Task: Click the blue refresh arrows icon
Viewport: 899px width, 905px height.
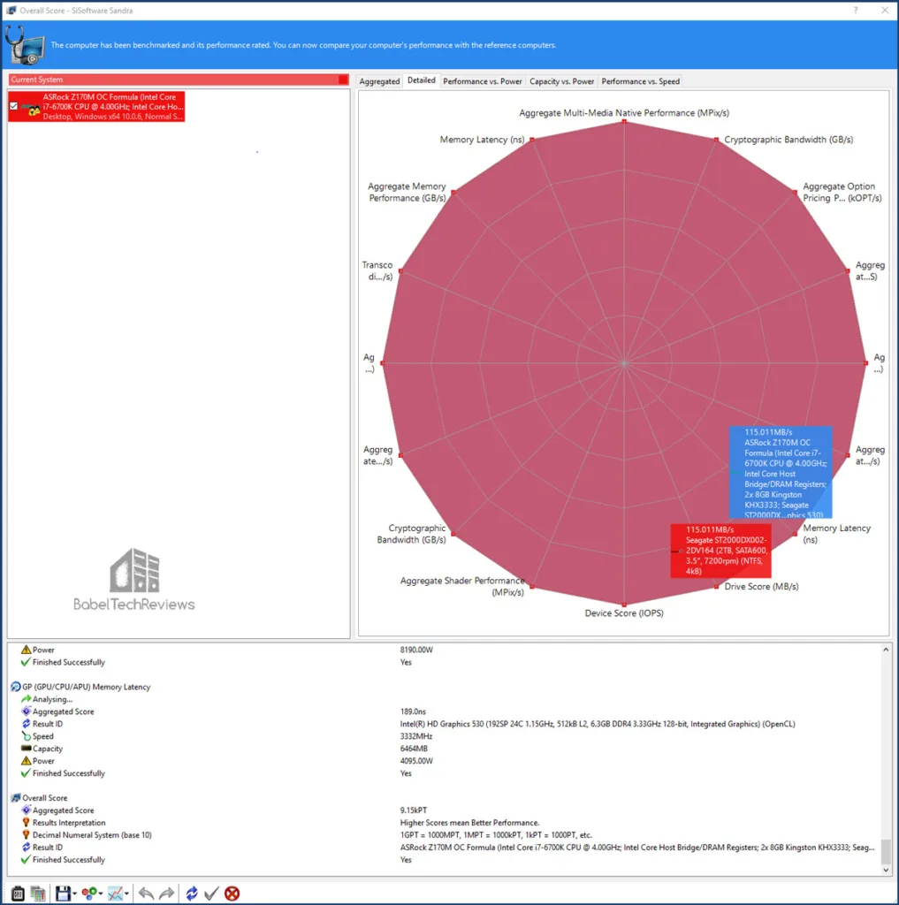Action: (192, 893)
